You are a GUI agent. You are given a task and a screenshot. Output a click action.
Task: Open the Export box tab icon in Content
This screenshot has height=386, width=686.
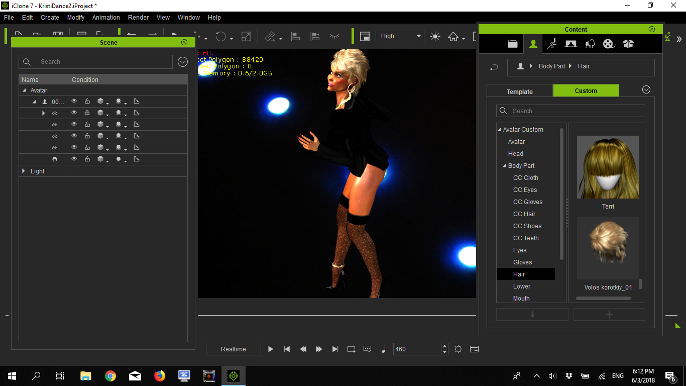click(x=628, y=44)
